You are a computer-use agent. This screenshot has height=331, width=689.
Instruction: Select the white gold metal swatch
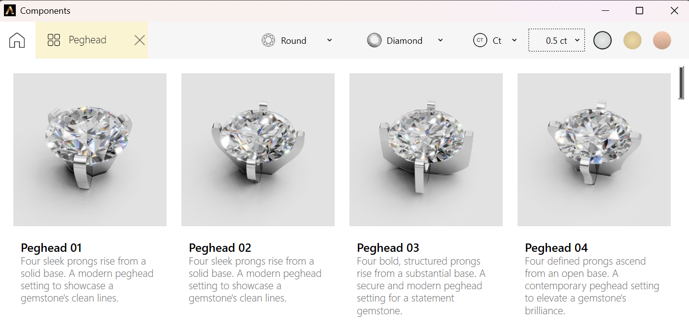pyautogui.click(x=603, y=40)
